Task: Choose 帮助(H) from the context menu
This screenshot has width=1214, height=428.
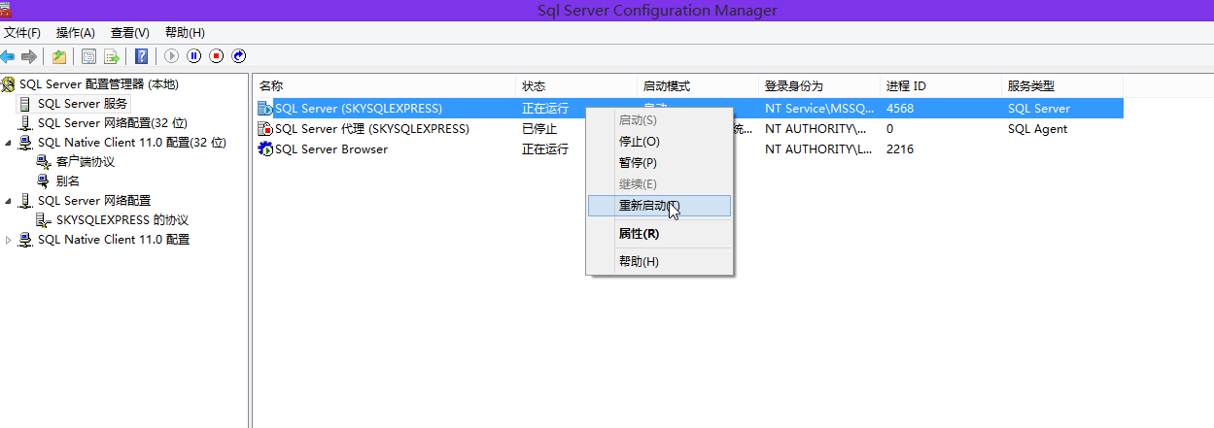Action: tap(659, 262)
